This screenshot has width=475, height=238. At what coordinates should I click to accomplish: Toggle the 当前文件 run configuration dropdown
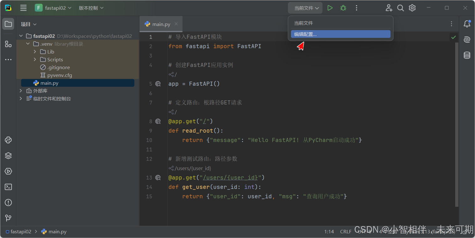[305, 8]
